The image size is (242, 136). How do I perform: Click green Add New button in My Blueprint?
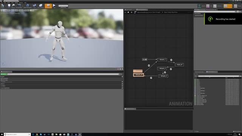coord(4,74)
